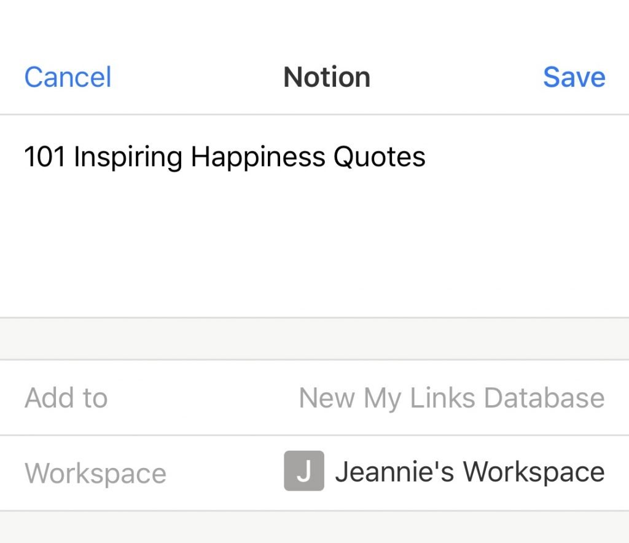629x543 pixels.
Task: Tap the Workspace label
Action: pos(95,474)
